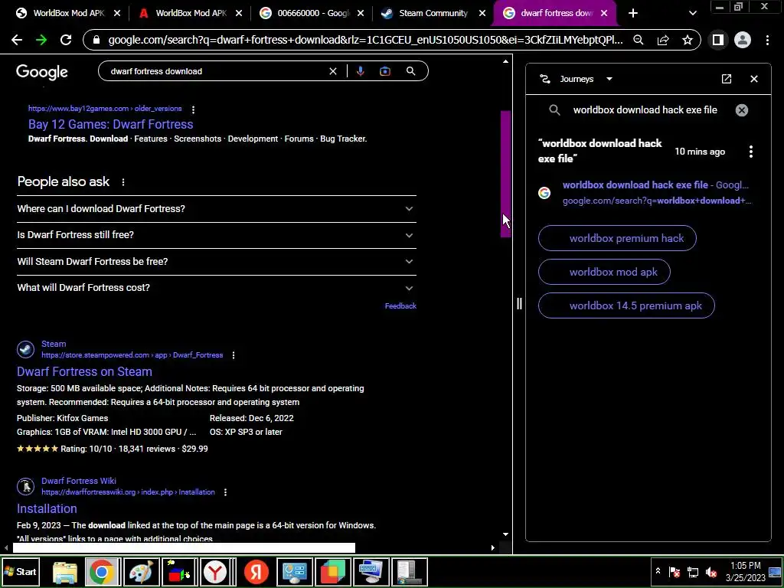Focus the Journeys search field
The width and height of the screenshot is (784, 588).
[645, 110]
